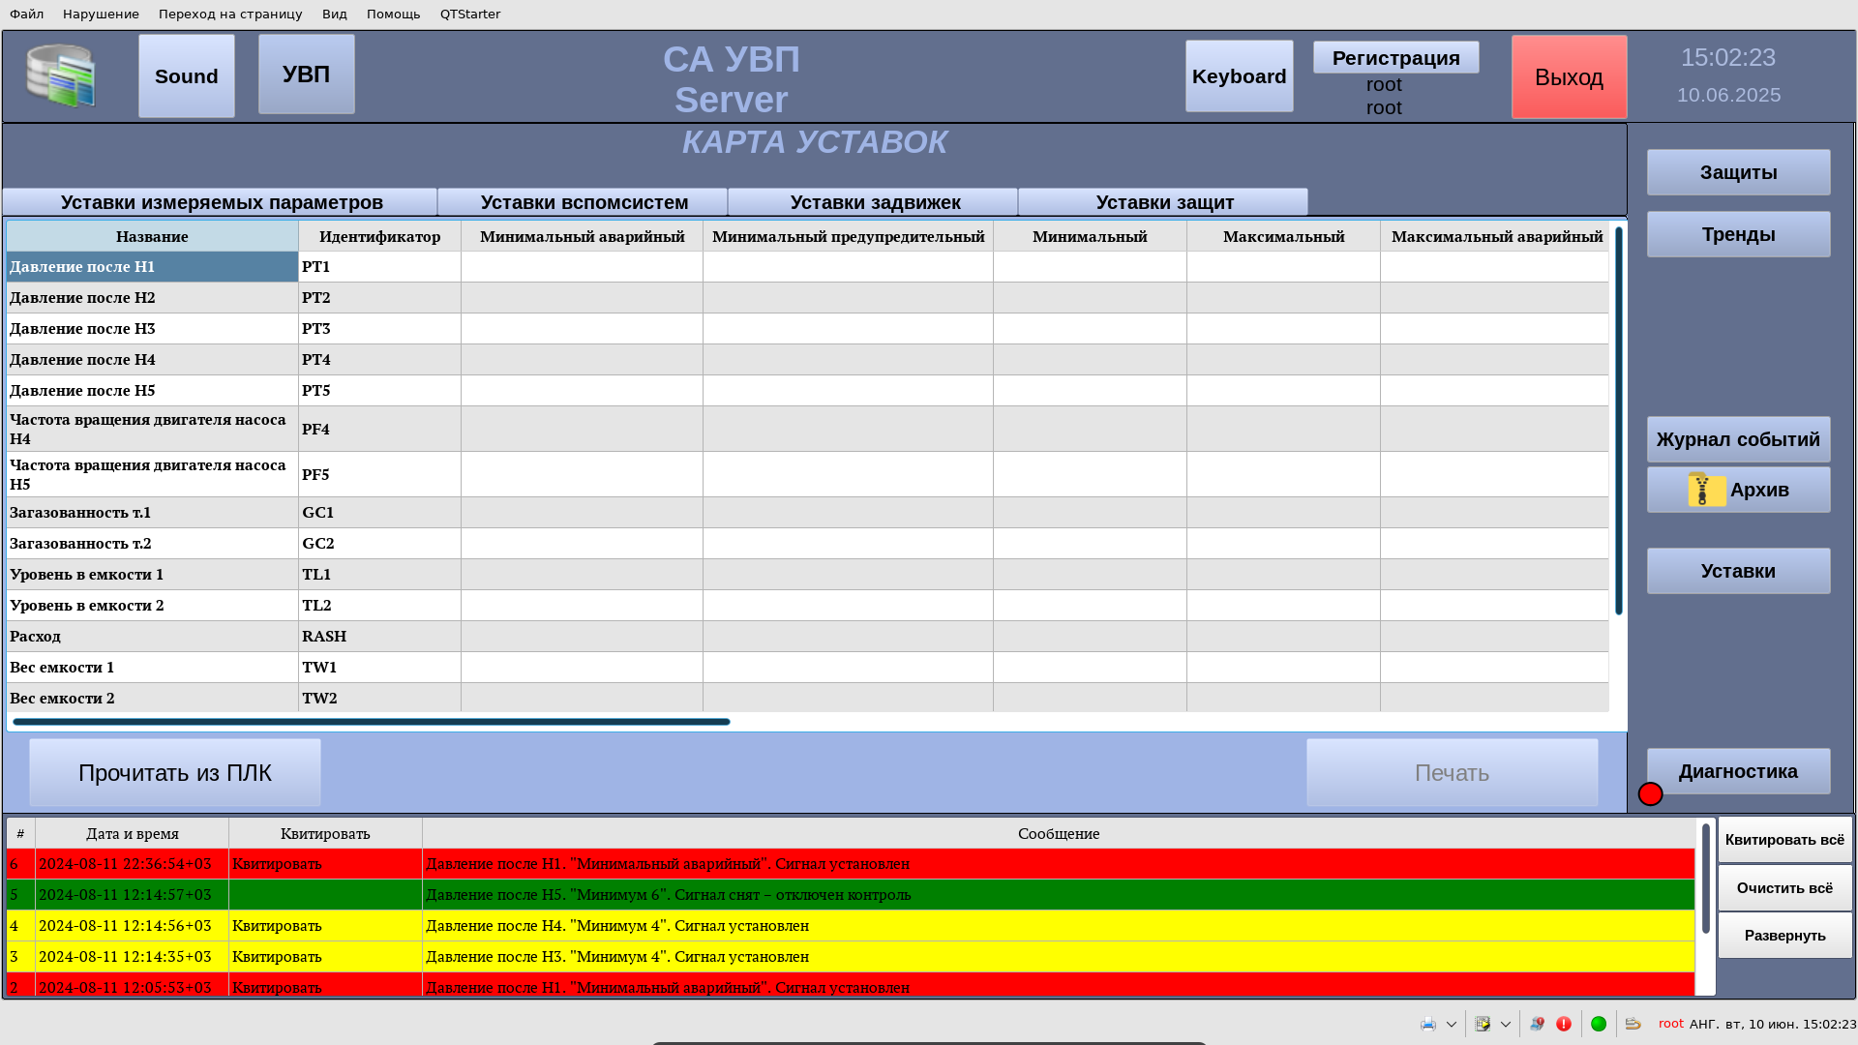Click Прочитать из ПЛК button

coord(175,773)
